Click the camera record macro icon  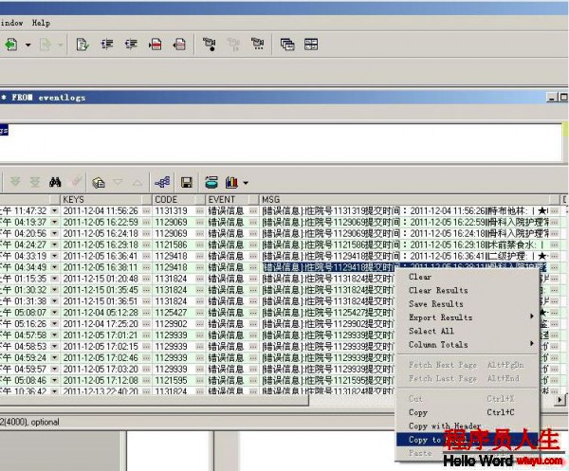point(209,45)
